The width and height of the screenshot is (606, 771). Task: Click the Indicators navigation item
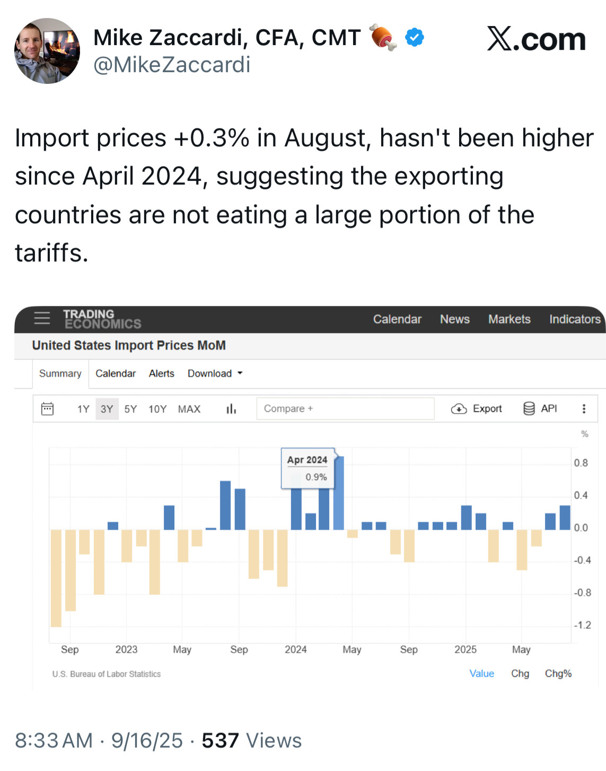point(575,319)
